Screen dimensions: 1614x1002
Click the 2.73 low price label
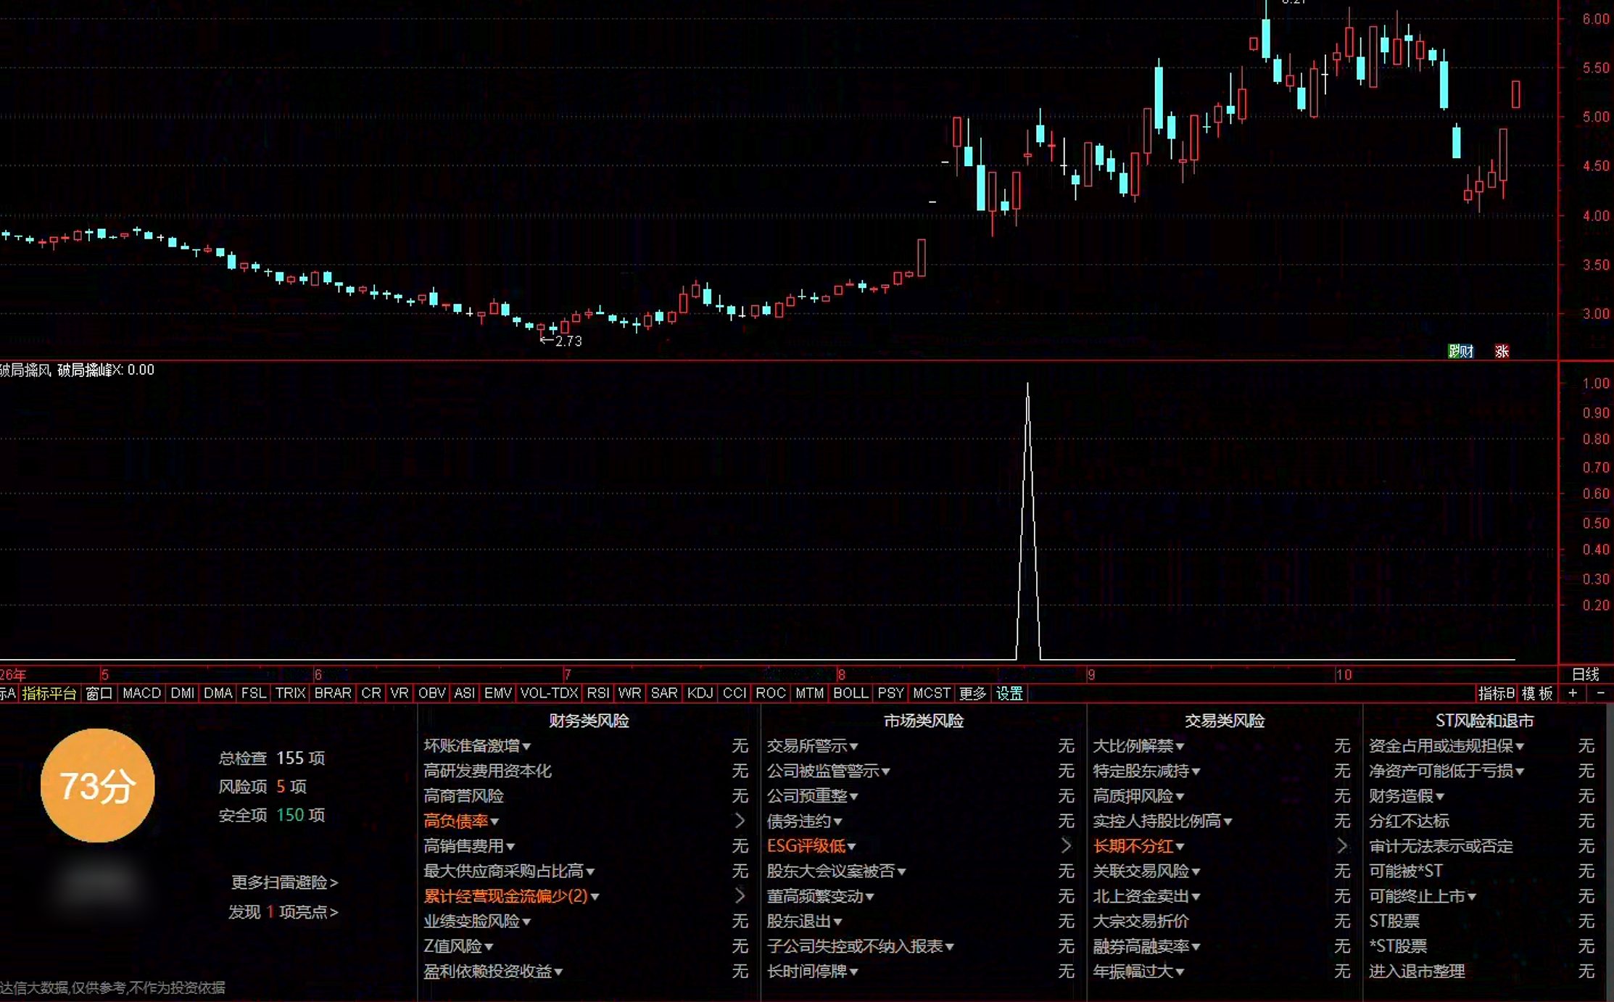(x=568, y=341)
